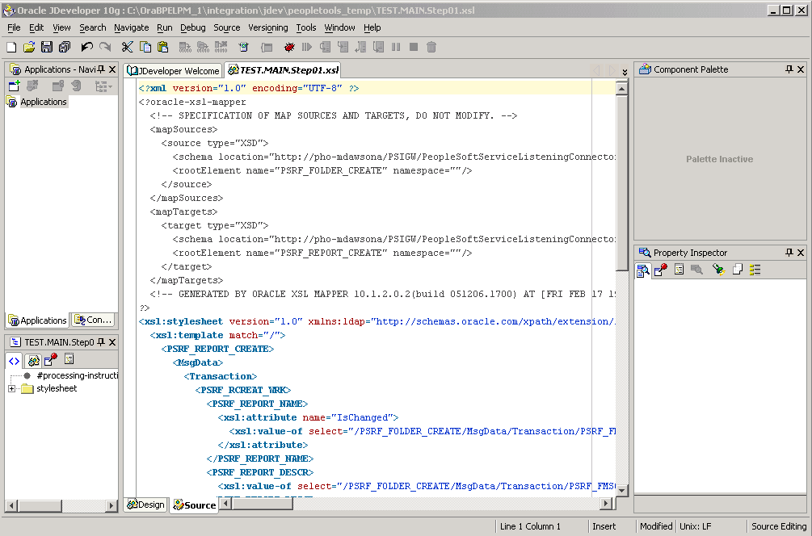
Task: Switch to the Design view of the XSL file
Action: tap(146, 505)
